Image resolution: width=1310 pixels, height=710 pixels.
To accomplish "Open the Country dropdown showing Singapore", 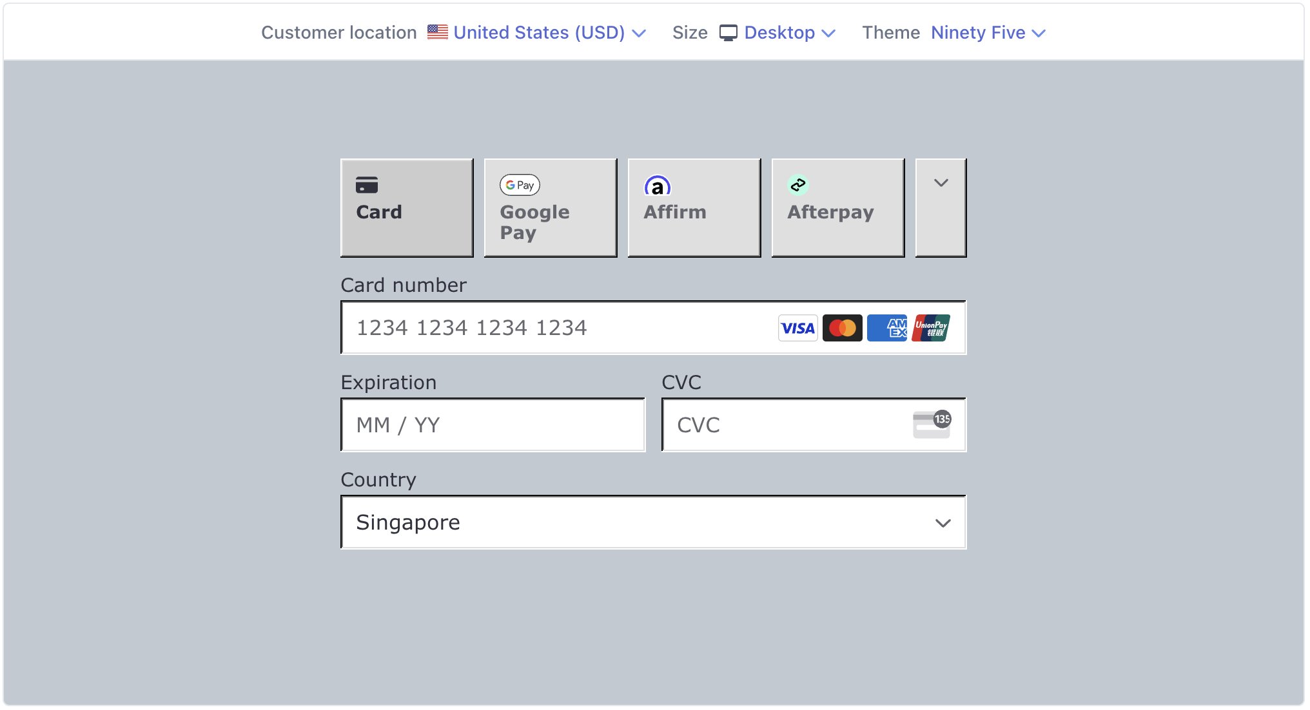I will coord(654,523).
